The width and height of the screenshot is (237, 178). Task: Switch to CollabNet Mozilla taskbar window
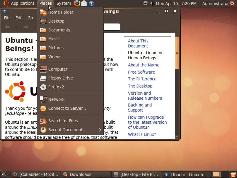[35, 174]
